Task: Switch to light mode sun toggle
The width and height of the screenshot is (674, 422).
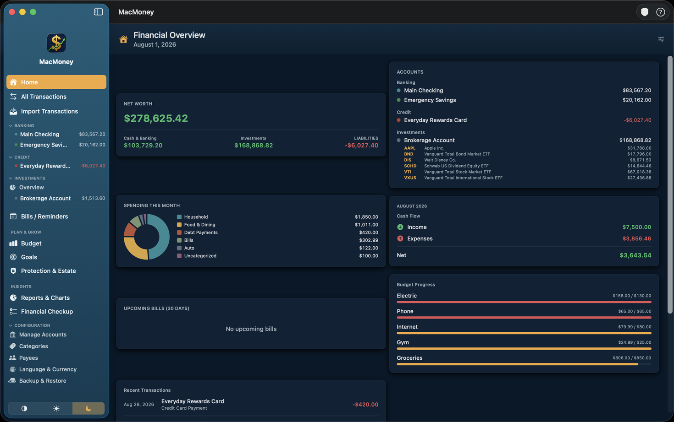Action: click(56, 408)
